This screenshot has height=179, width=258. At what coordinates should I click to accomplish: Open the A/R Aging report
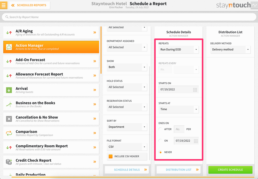tap(51, 32)
